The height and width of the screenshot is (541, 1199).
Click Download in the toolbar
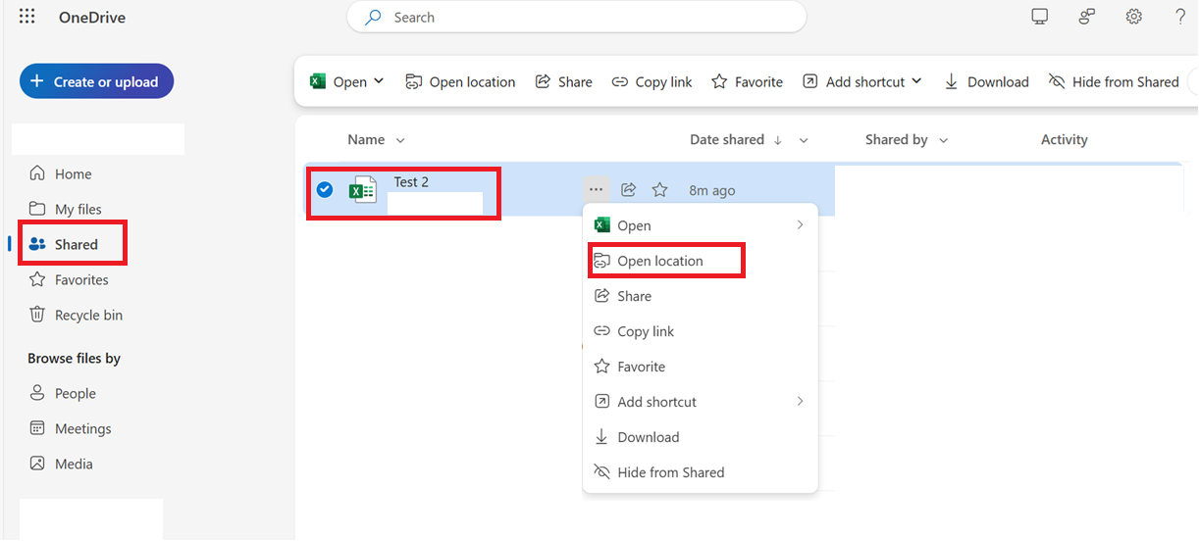(x=986, y=82)
